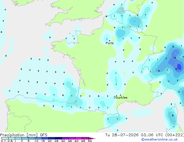
Task: Click the '7' precipitation value on map
Action: click(166, 59)
